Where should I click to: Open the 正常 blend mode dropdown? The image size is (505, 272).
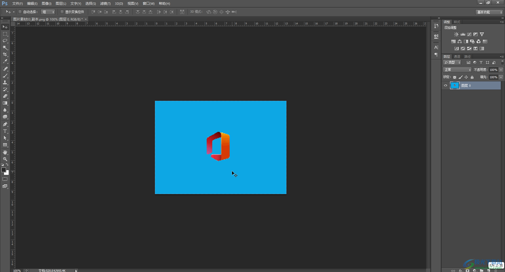point(457,70)
